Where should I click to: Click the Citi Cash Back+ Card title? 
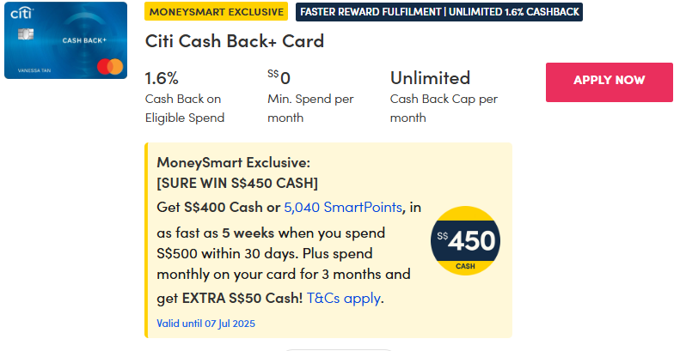point(234,41)
